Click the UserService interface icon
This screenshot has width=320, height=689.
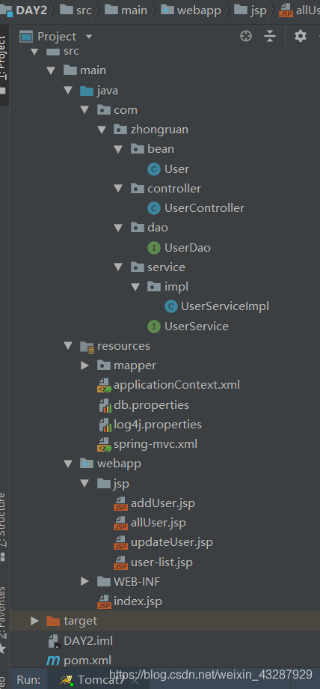[153, 327]
